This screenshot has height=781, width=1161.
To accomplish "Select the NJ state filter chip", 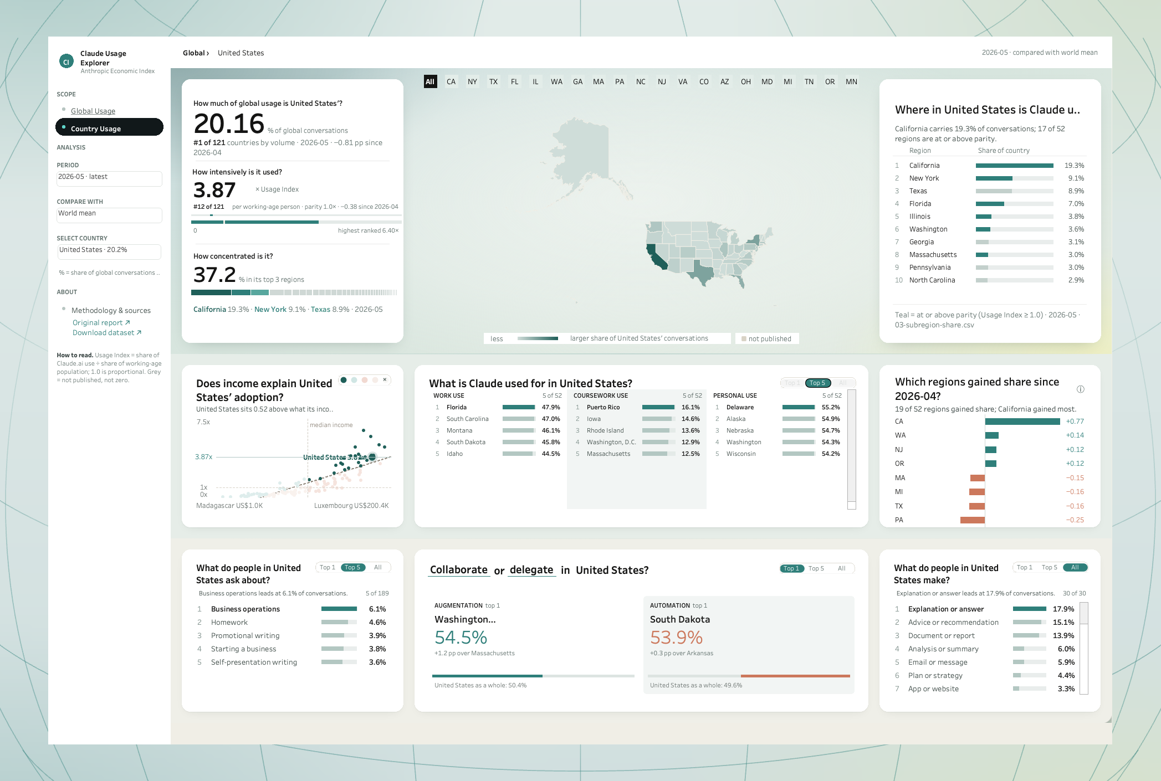I will click(x=662, y=81).
